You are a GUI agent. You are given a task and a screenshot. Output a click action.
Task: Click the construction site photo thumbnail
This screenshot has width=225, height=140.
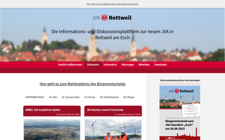tap(113, 130)
